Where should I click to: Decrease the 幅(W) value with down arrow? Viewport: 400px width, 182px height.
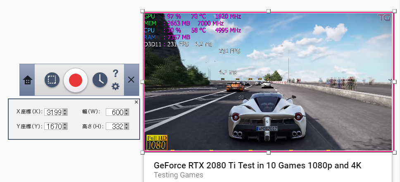click(127, 114)
